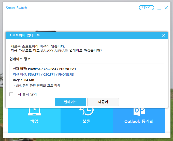
Task: Open the Outlook 동기화 tile
Action: point(139,120)
